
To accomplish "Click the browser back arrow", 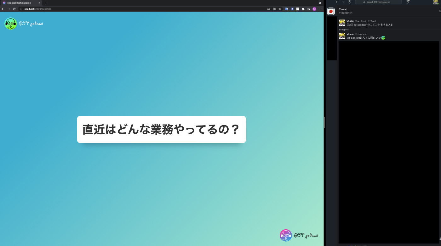I will (3, 9).
